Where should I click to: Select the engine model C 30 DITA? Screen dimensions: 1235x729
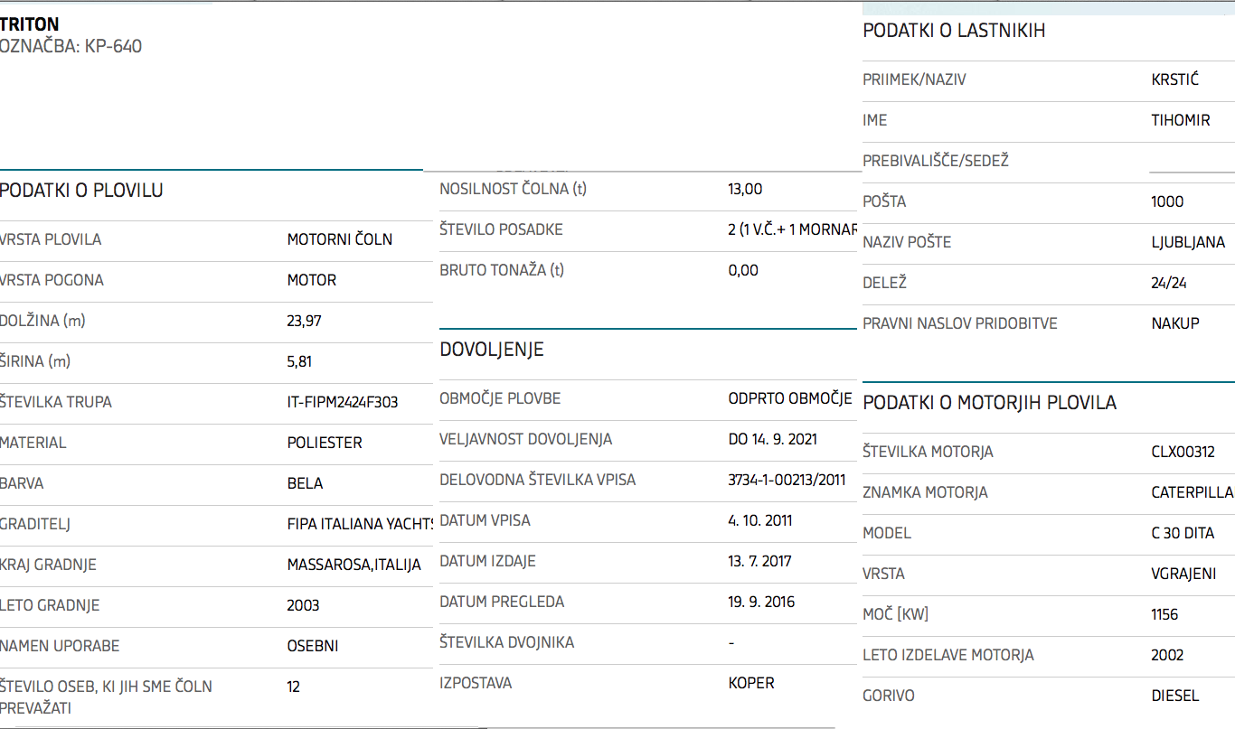(1183, 533)
